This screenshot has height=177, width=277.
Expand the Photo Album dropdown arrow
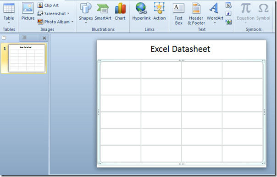[72, 22]
